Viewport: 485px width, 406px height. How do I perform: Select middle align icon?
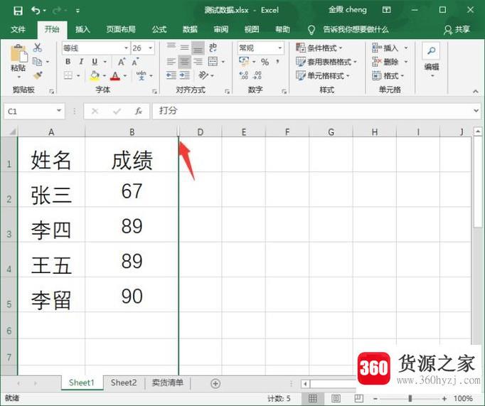point(185,48)
